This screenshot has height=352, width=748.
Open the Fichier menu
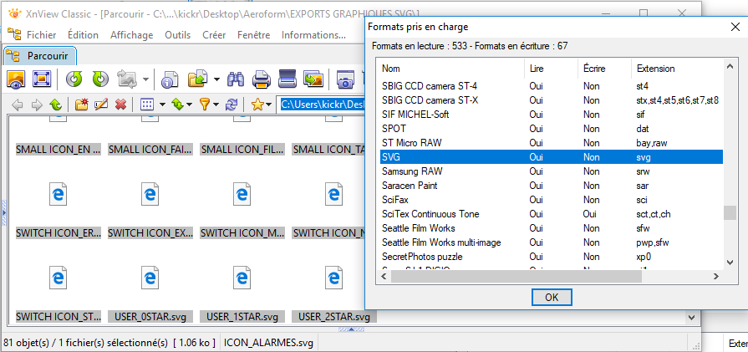coord(42,35)
